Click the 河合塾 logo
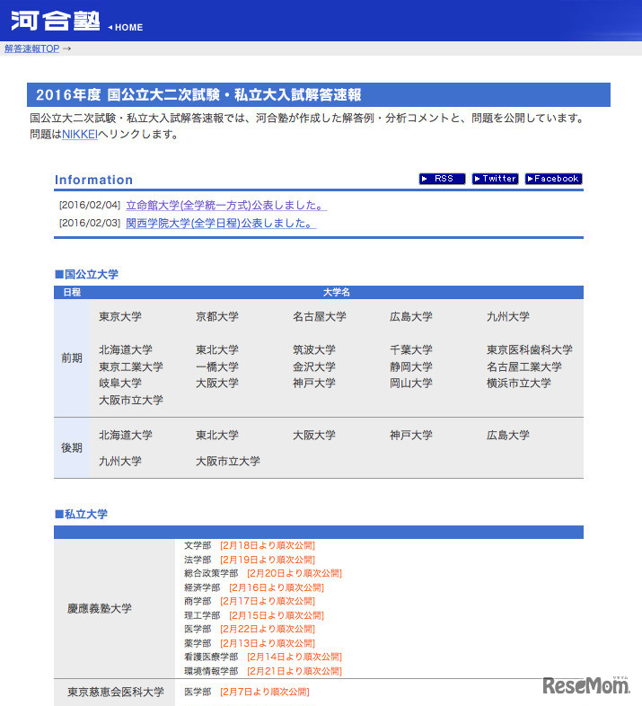 point(55,21)
